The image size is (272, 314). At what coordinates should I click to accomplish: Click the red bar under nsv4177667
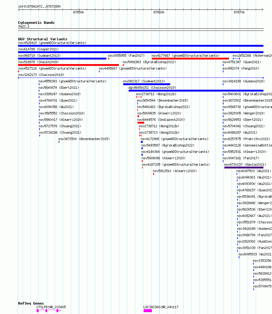click(190, 59)
